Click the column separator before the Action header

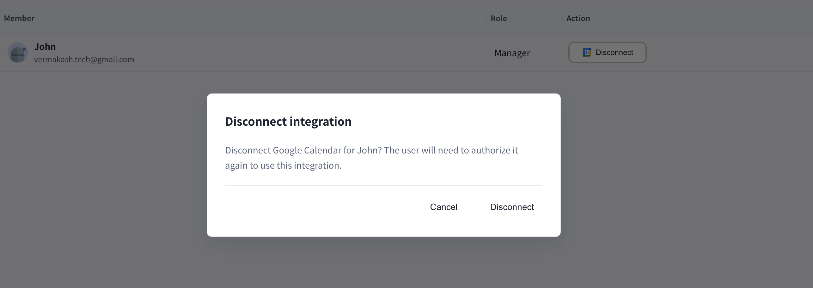click(x=562, y=18)
